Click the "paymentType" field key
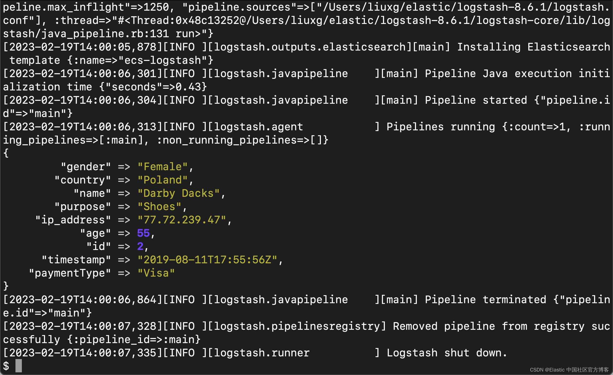 [x=70, y=273]
